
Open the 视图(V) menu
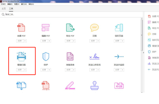(17, 4)
